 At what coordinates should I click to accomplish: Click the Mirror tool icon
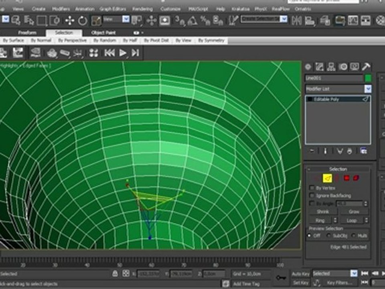tap(297, 20)
